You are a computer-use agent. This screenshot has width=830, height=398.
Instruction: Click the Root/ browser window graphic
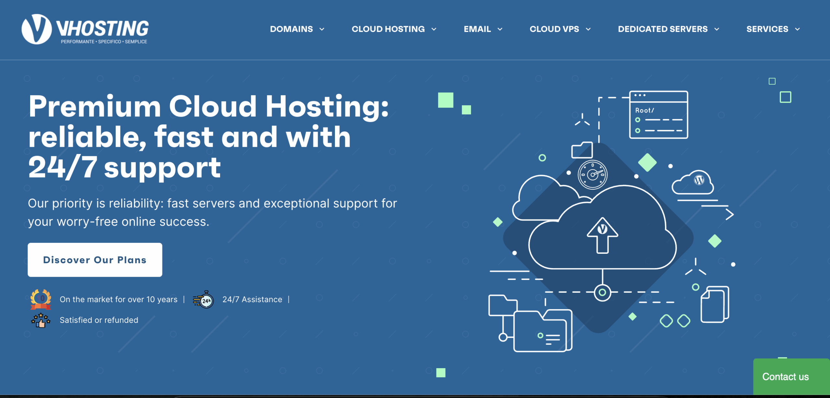(x=658, y=115)
